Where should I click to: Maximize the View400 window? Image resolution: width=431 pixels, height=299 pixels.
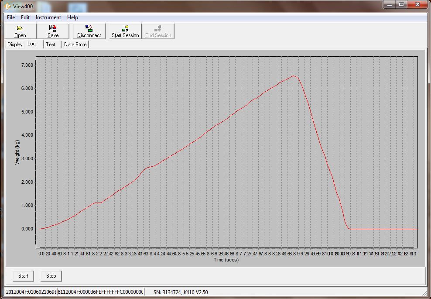point(401,4)
